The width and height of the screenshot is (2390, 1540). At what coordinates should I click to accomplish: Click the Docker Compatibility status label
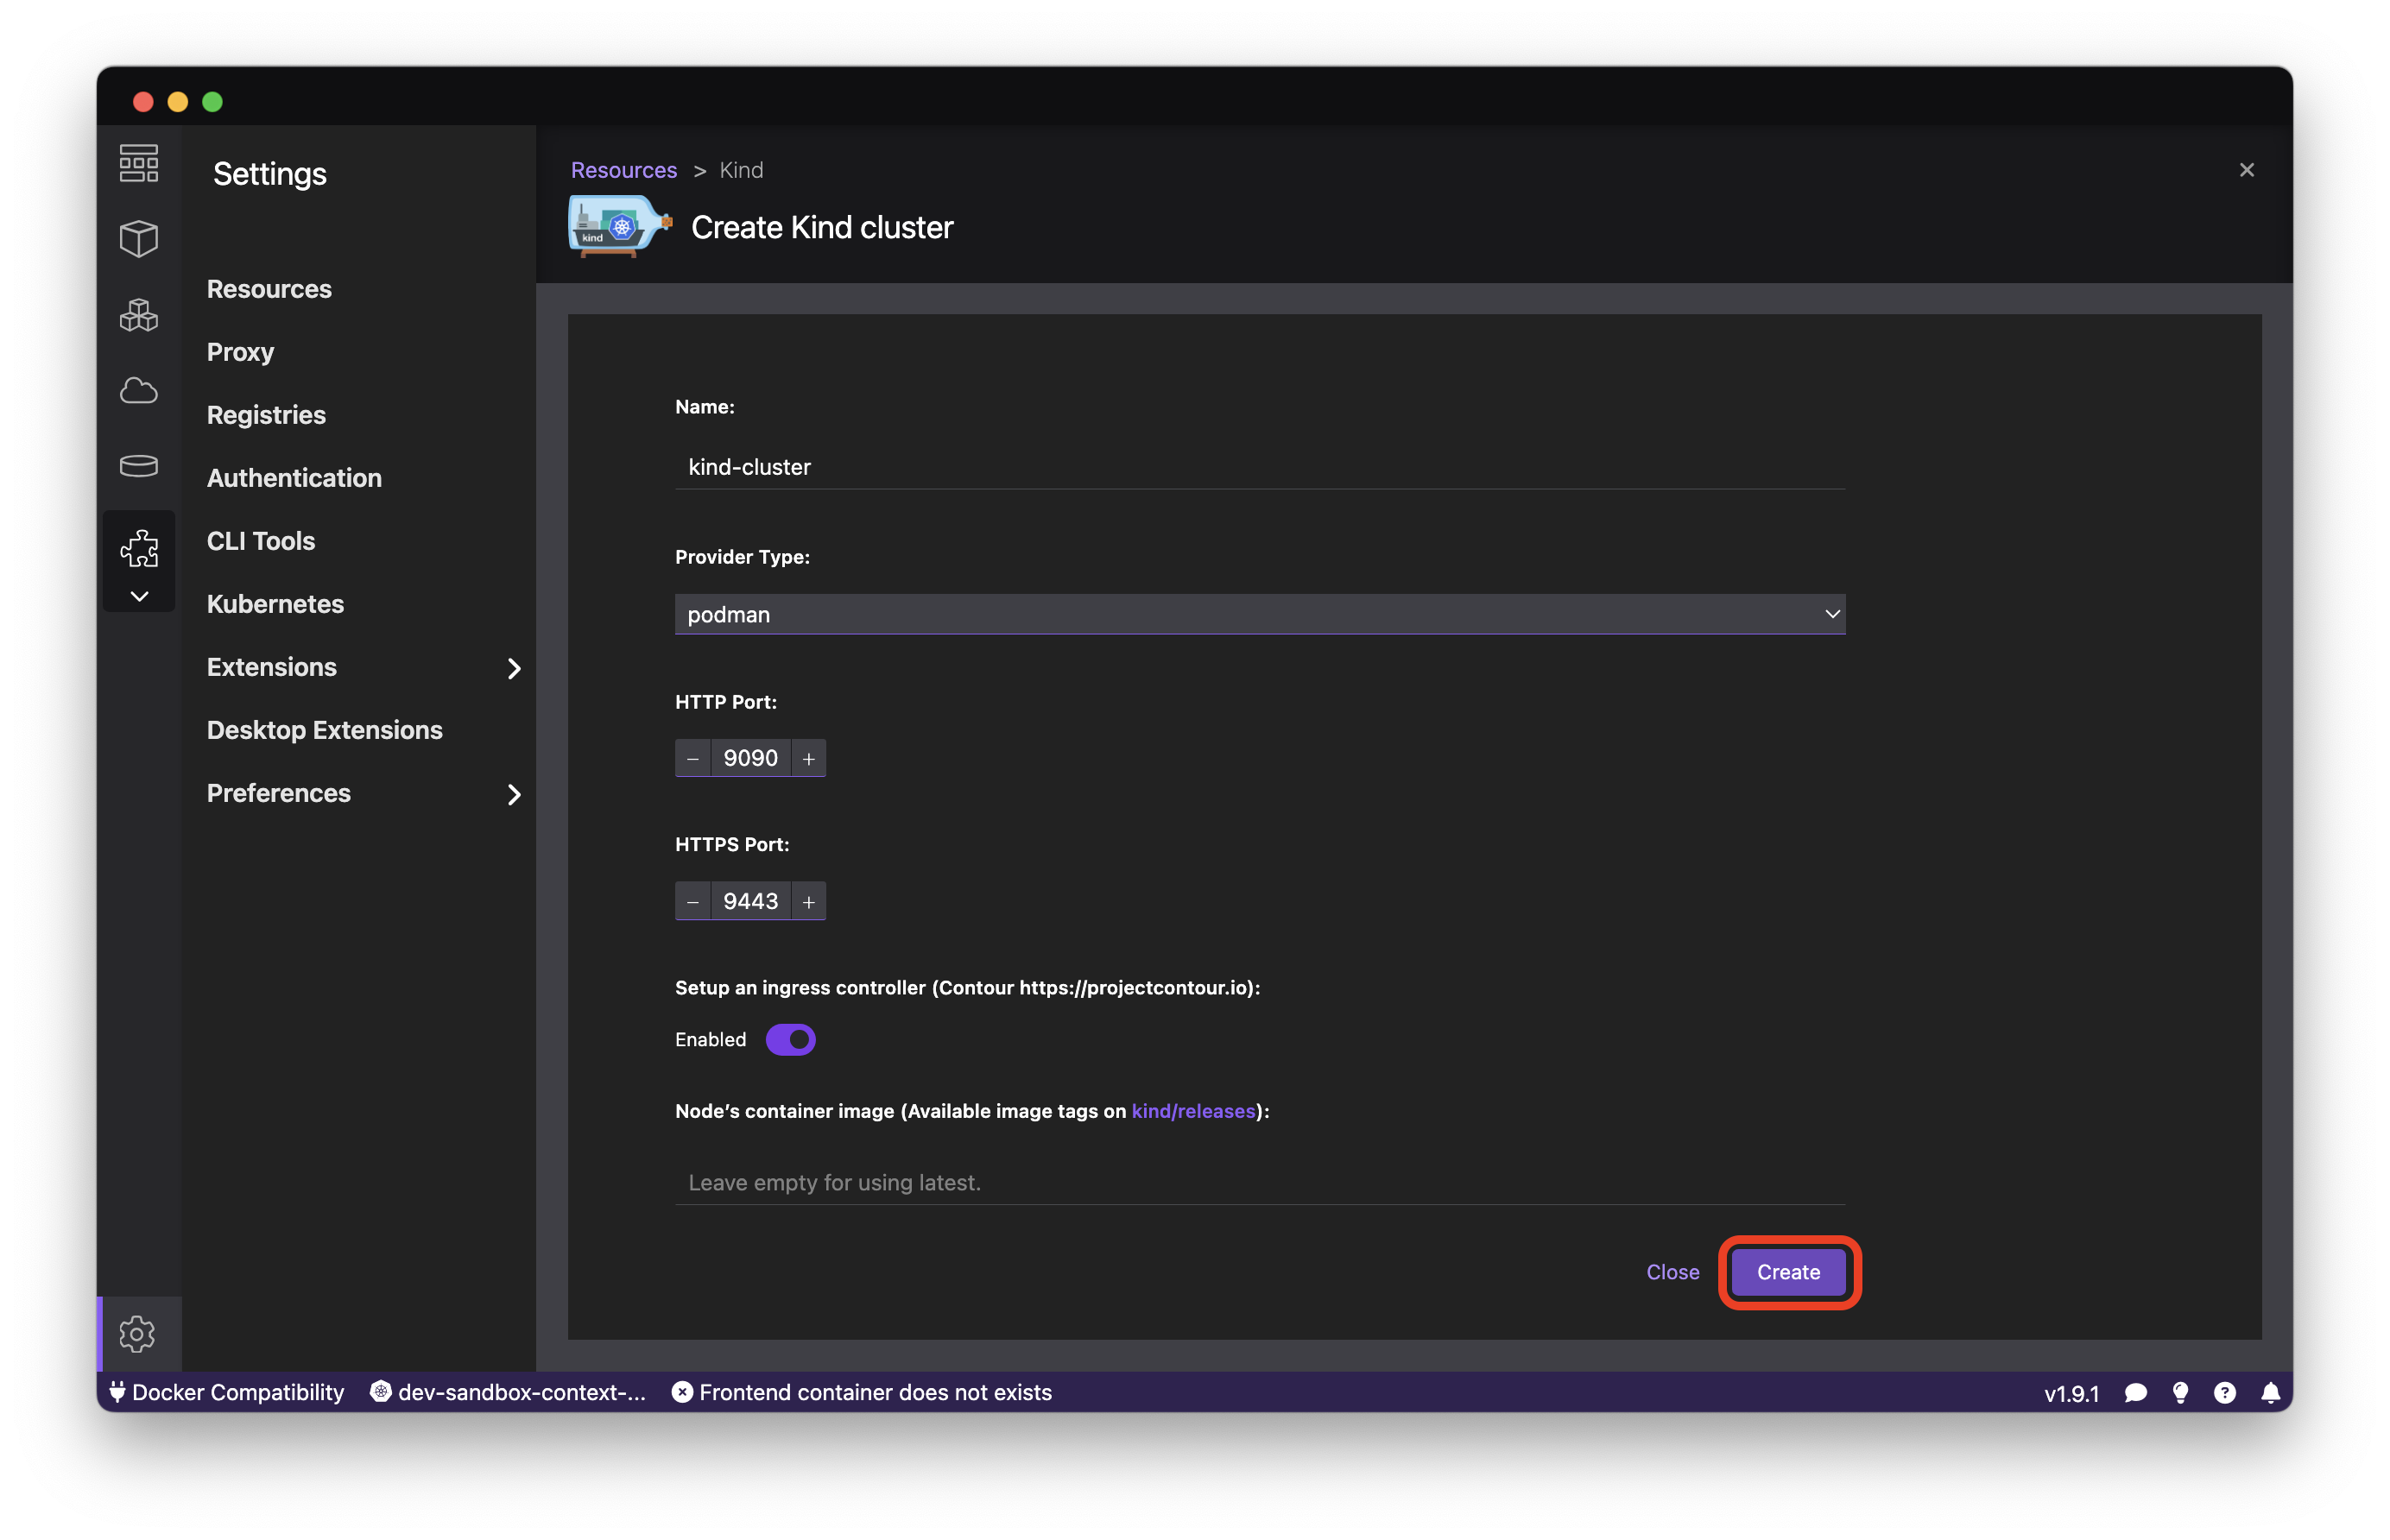[238, 1392]
